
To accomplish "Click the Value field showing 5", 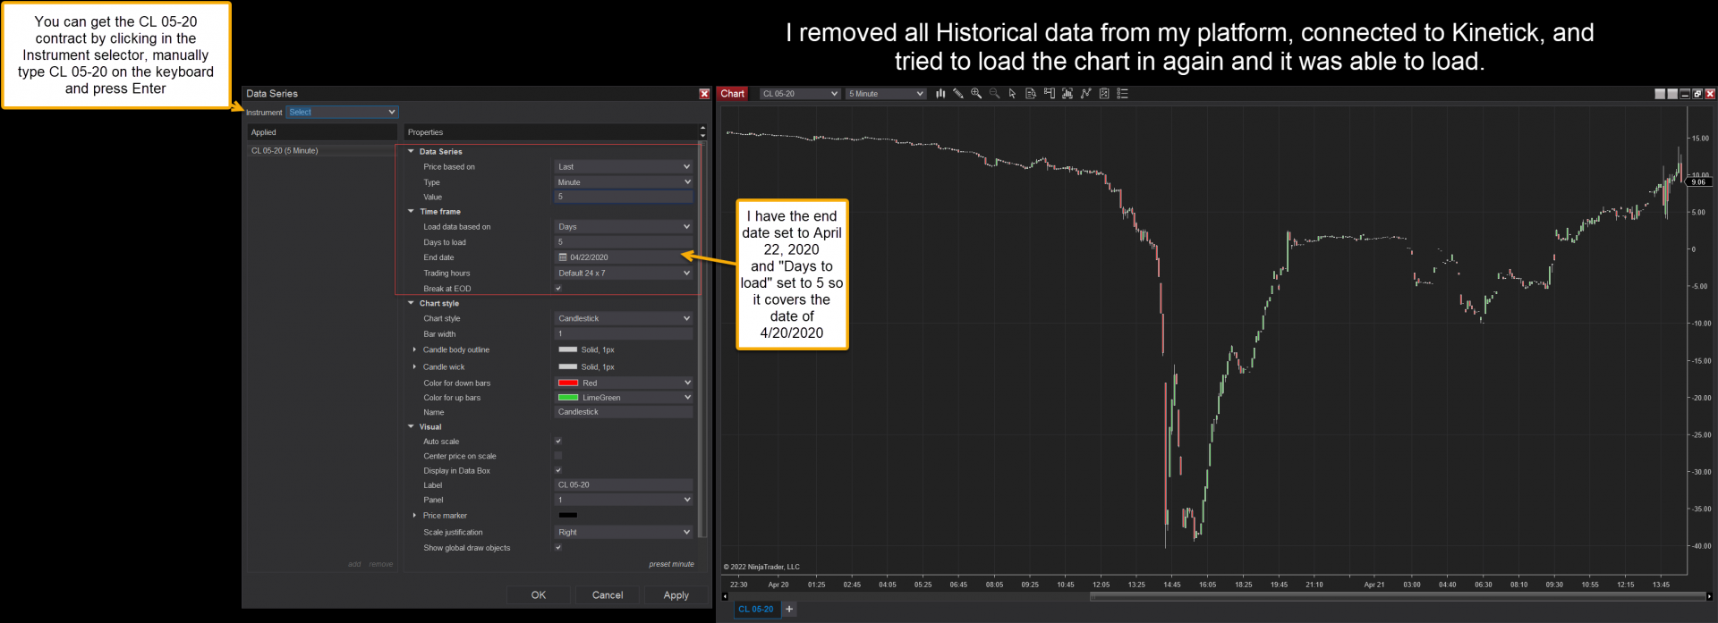I will point(624,197).
